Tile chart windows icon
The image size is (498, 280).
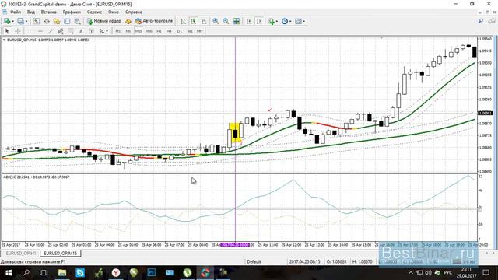click(x=237, y=21)
